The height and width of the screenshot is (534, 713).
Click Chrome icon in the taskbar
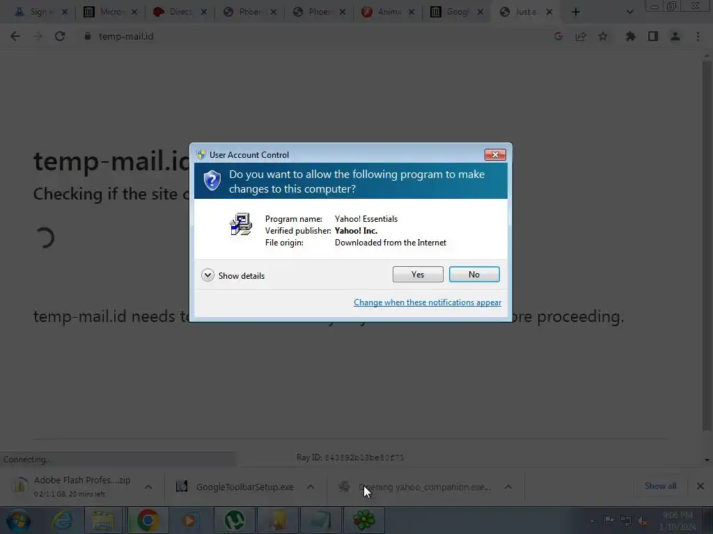coord(148,520)
